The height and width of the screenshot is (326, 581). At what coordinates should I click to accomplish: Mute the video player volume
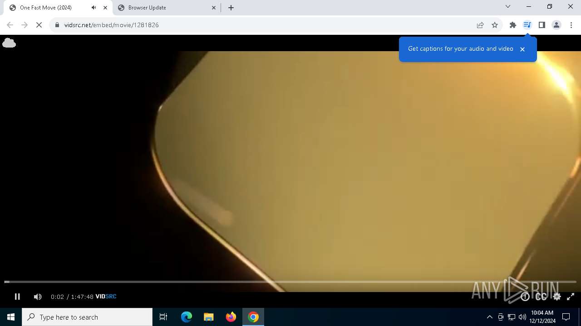(x=38, y=297)
